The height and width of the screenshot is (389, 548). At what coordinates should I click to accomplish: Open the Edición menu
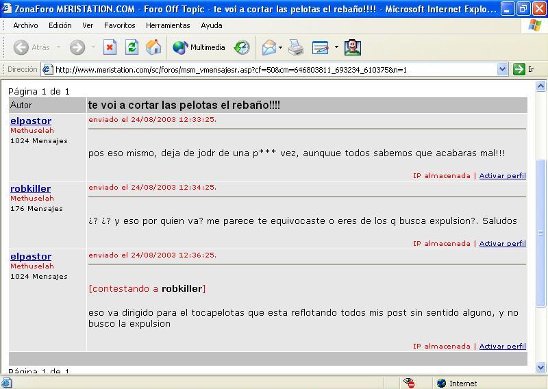click(x=60, y=25)
